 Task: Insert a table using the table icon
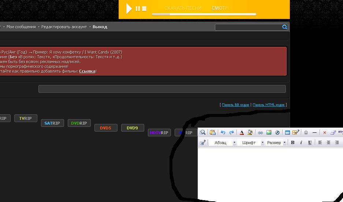coord(287,133)
